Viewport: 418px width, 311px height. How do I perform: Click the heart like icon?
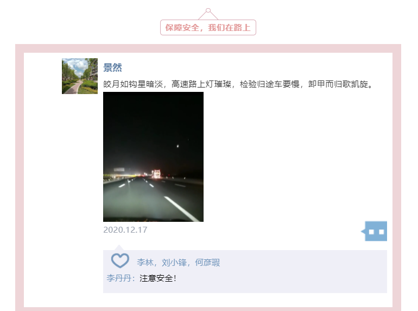click(x=120, y=260)
